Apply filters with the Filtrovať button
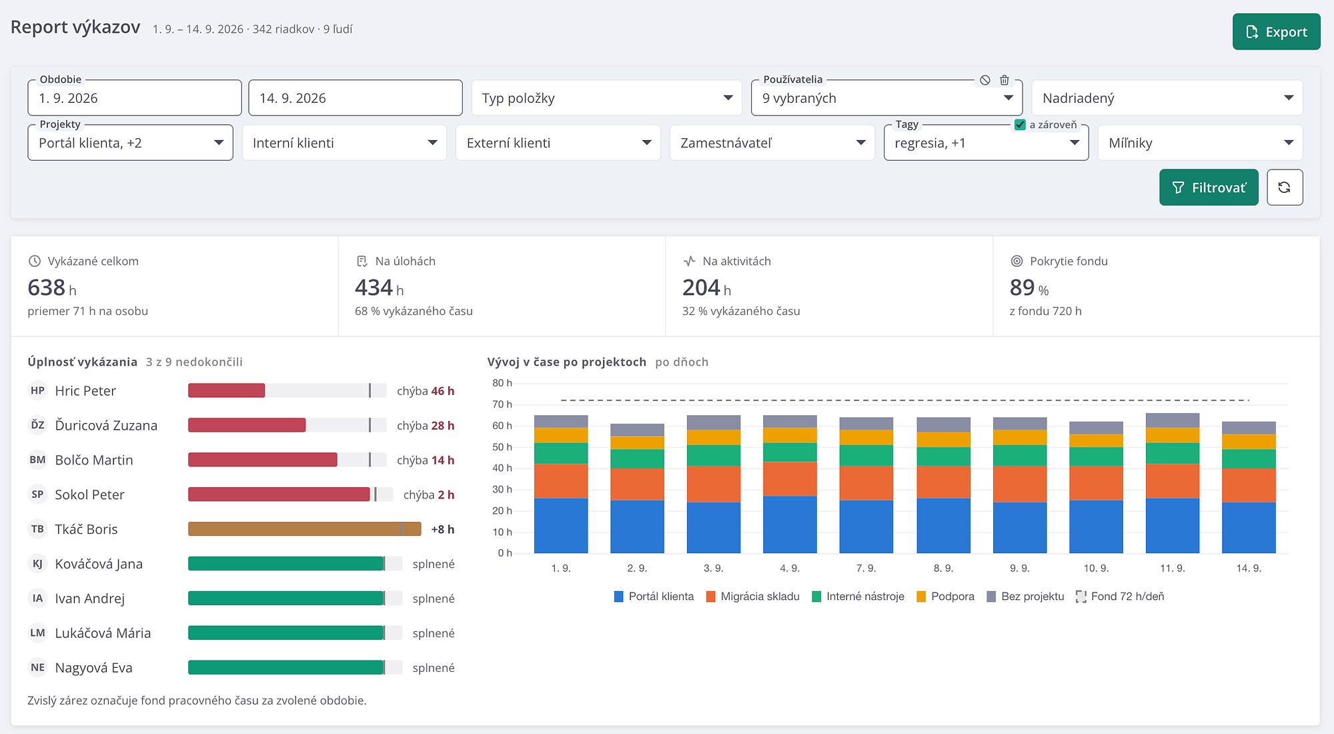 (x=1209, y=188)
